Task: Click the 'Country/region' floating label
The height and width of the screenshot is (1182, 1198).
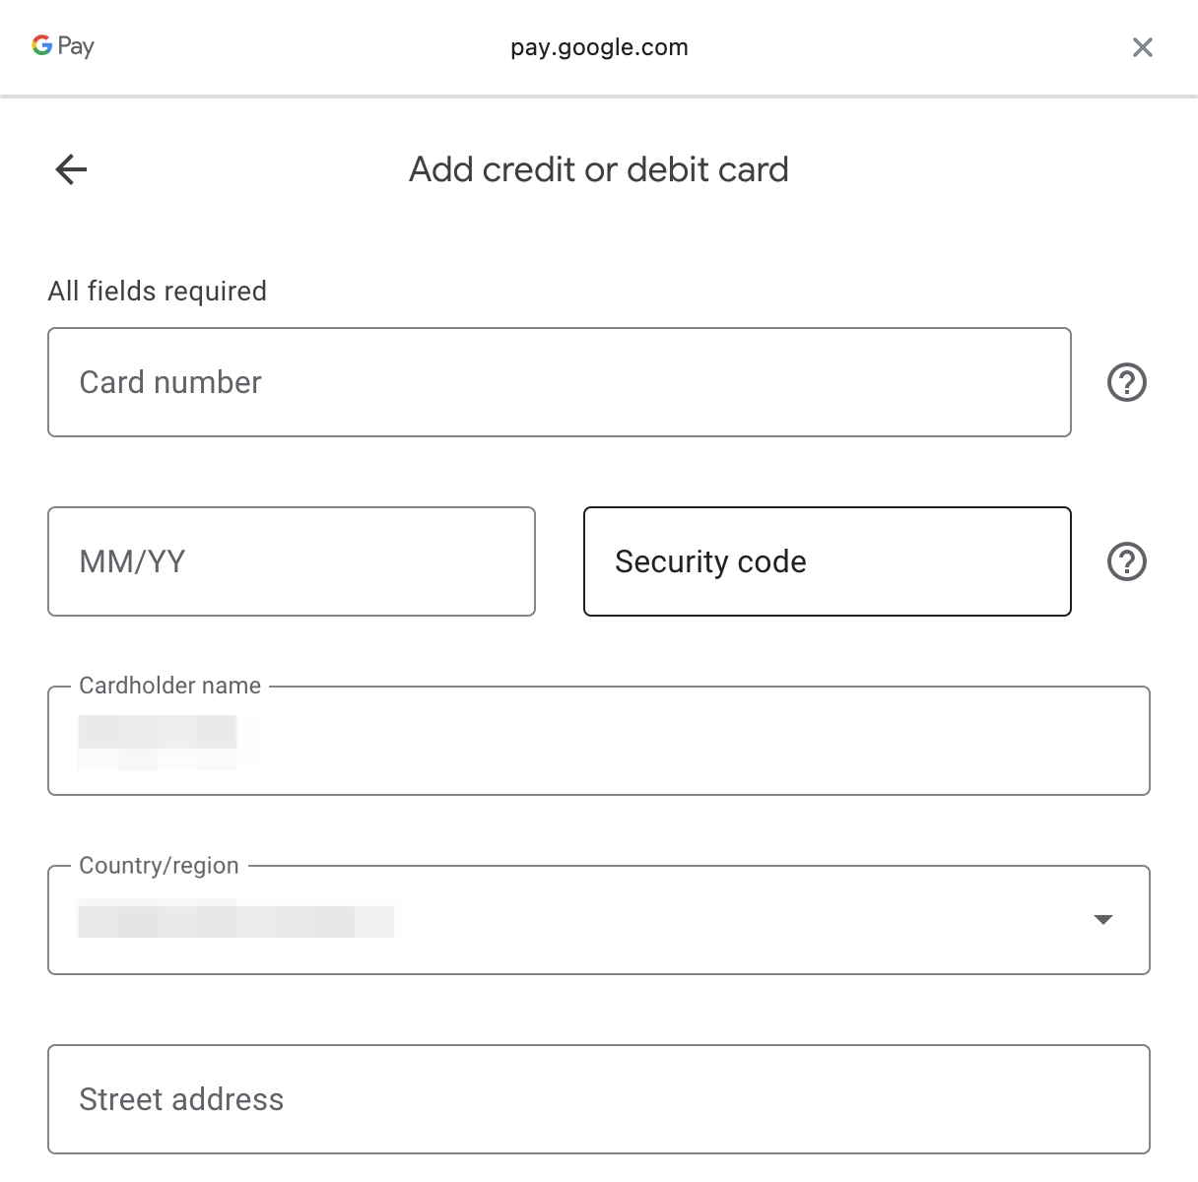Action: click(159, 866)
